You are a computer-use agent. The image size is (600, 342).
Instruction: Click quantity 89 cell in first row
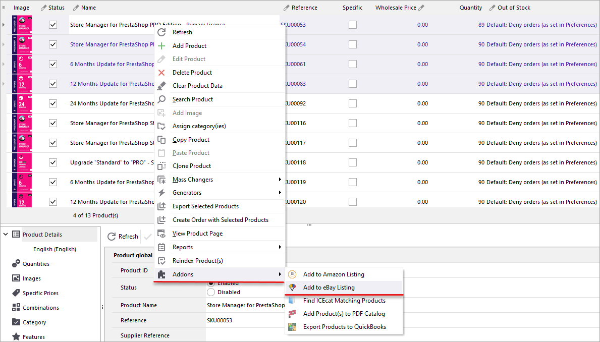click(481, 25)
